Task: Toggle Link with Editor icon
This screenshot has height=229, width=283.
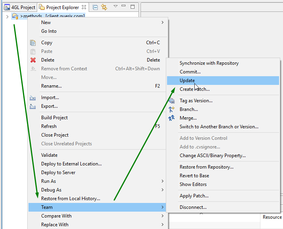Action: [x=104, y=7]
